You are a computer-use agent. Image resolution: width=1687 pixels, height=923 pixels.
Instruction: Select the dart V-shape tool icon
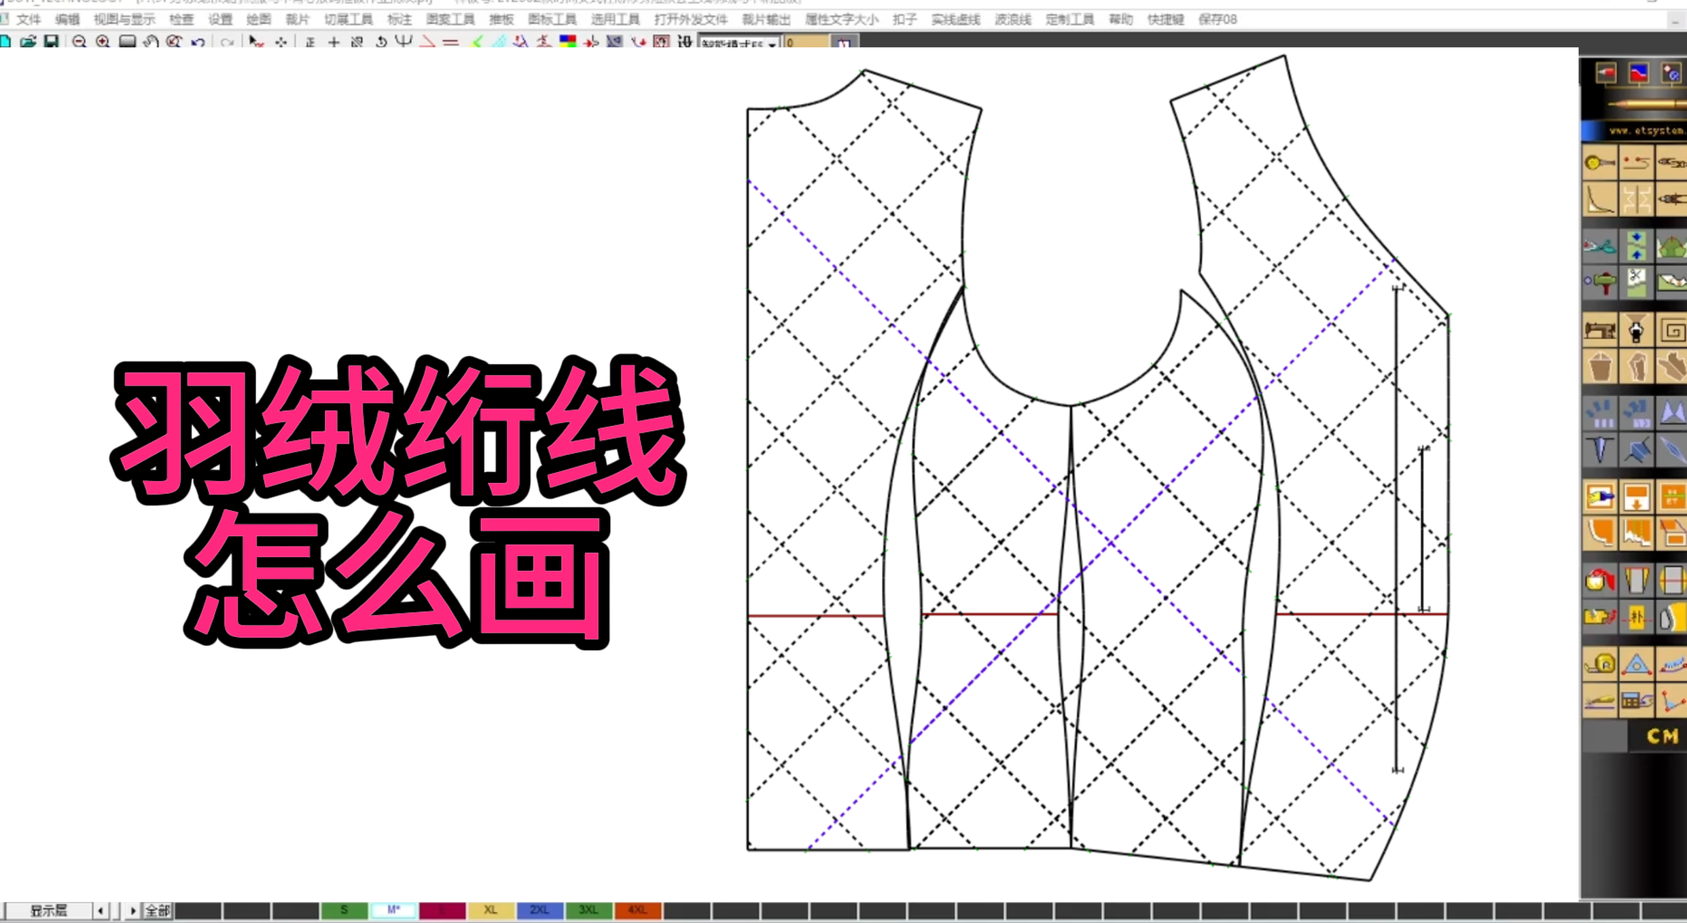click(x=1599, y=450)
